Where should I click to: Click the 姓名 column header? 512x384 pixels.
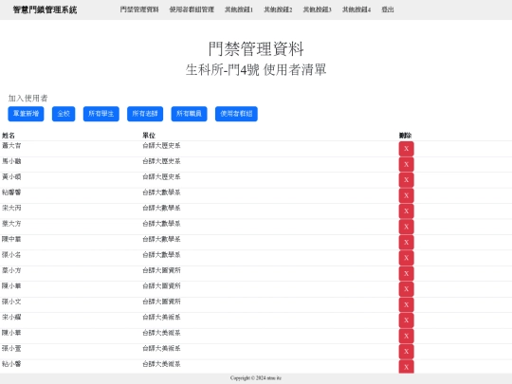(x=9, y=136)
